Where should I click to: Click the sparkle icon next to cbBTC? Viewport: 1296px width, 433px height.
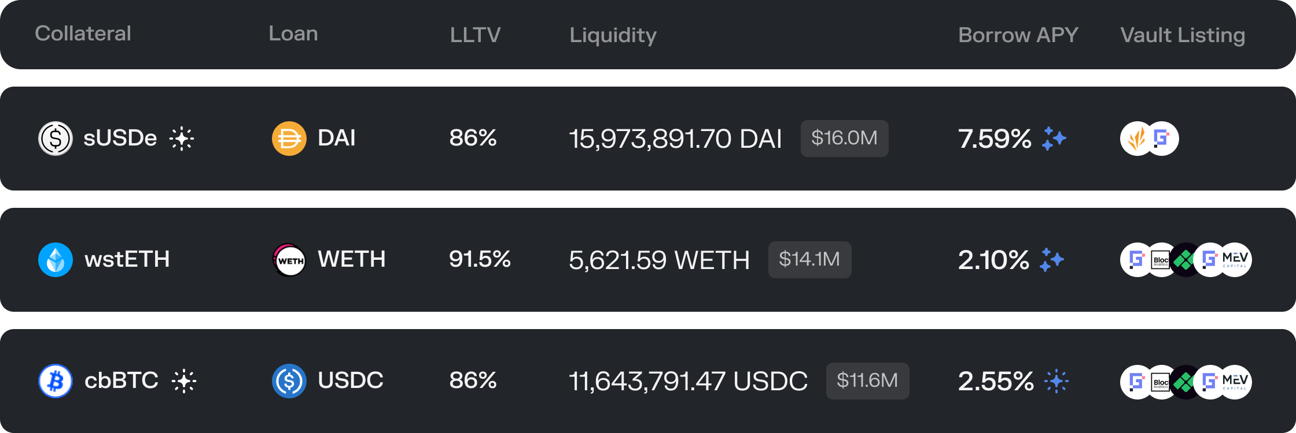[x=184, y=381]
